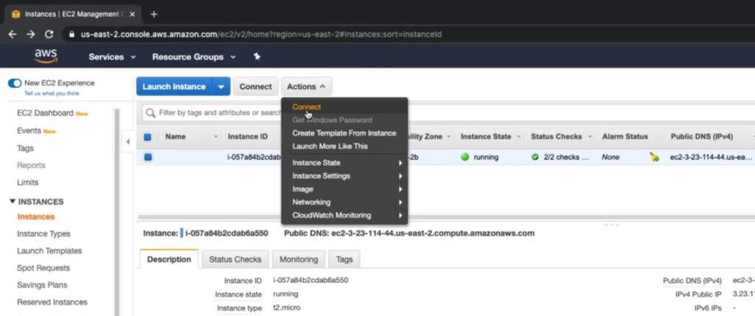The image size is (755, 316).
Task: Open Spot Requests in the sidebar
Action: click(44, 268)
